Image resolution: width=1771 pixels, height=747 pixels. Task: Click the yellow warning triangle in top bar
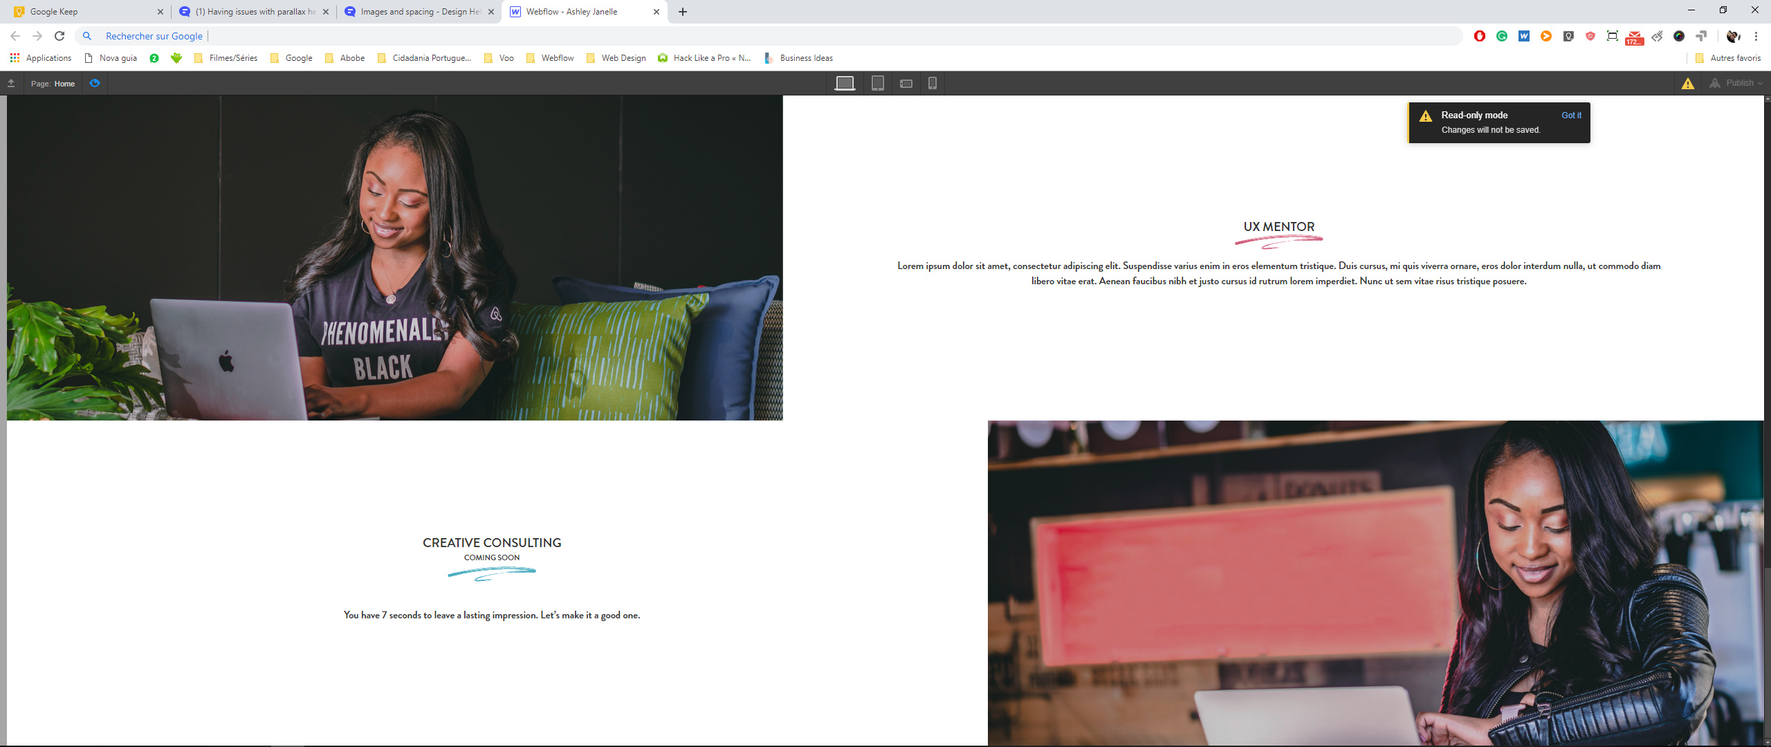[1688, 84]
